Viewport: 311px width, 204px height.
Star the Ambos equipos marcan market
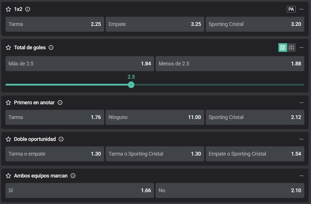tap(8, 176)
